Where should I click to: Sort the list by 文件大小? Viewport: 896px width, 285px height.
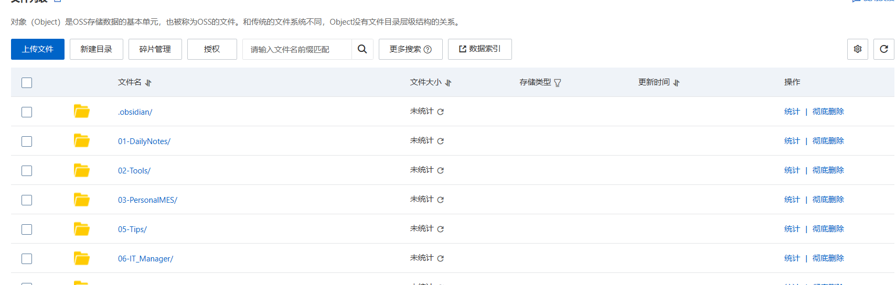pos(449,83)
